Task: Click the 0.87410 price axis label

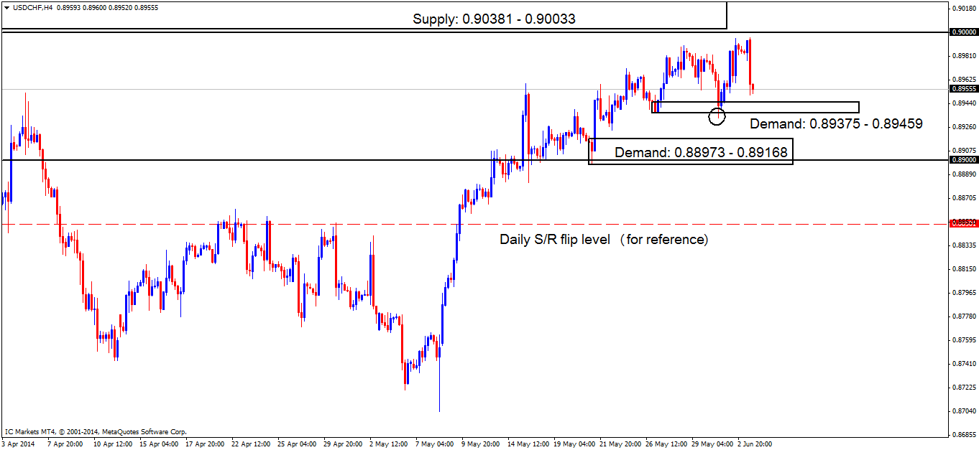Action: [x=965, y=363]
